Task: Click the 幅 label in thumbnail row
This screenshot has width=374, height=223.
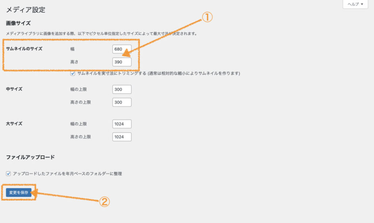Action: [72, 49]
